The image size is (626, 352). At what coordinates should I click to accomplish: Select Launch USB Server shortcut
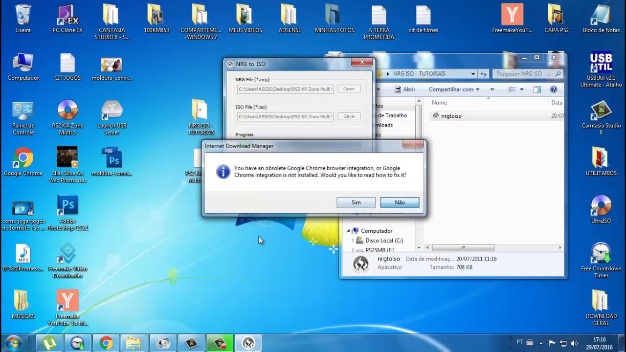(112, 117)
